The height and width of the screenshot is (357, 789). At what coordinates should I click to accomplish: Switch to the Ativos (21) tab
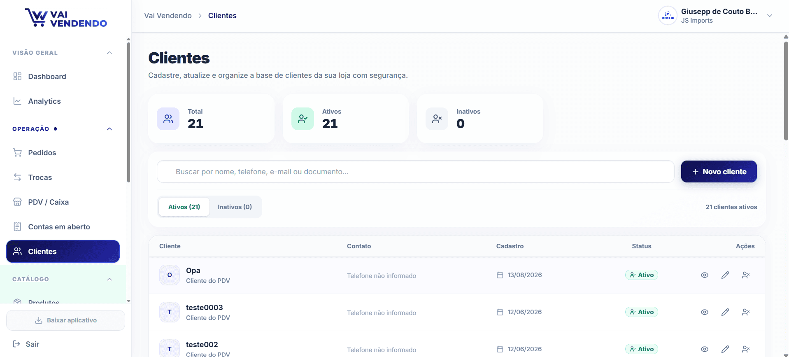tap(184, 207)
